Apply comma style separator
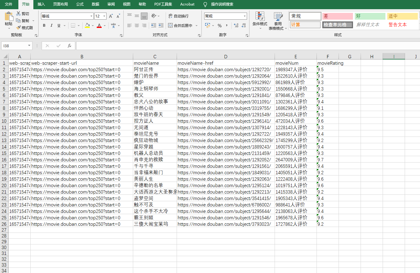 coord(227,25)
